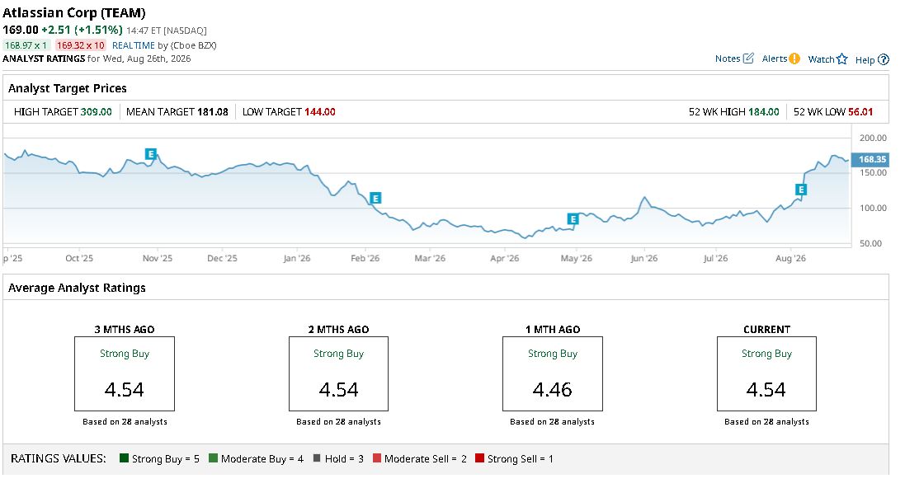Screen dimensions: 905x488
Task: Click the 3 MTHS AGO rating box
Action: pyautogui.click(x=124, y=373)
